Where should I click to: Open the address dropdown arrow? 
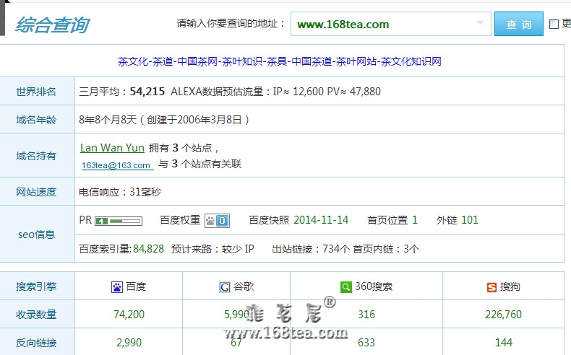point(481,23)
